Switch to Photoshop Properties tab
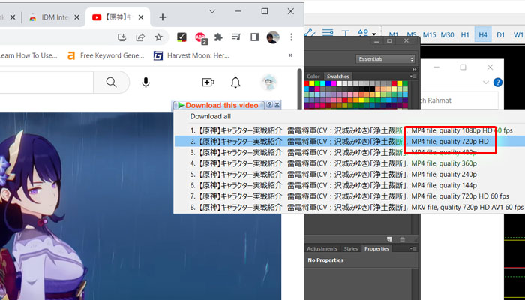 (376, 249)
